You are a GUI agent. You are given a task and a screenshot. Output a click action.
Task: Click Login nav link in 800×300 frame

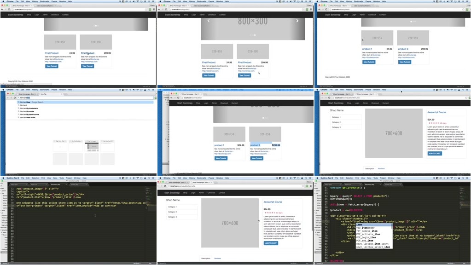click(x=194, y=15)
